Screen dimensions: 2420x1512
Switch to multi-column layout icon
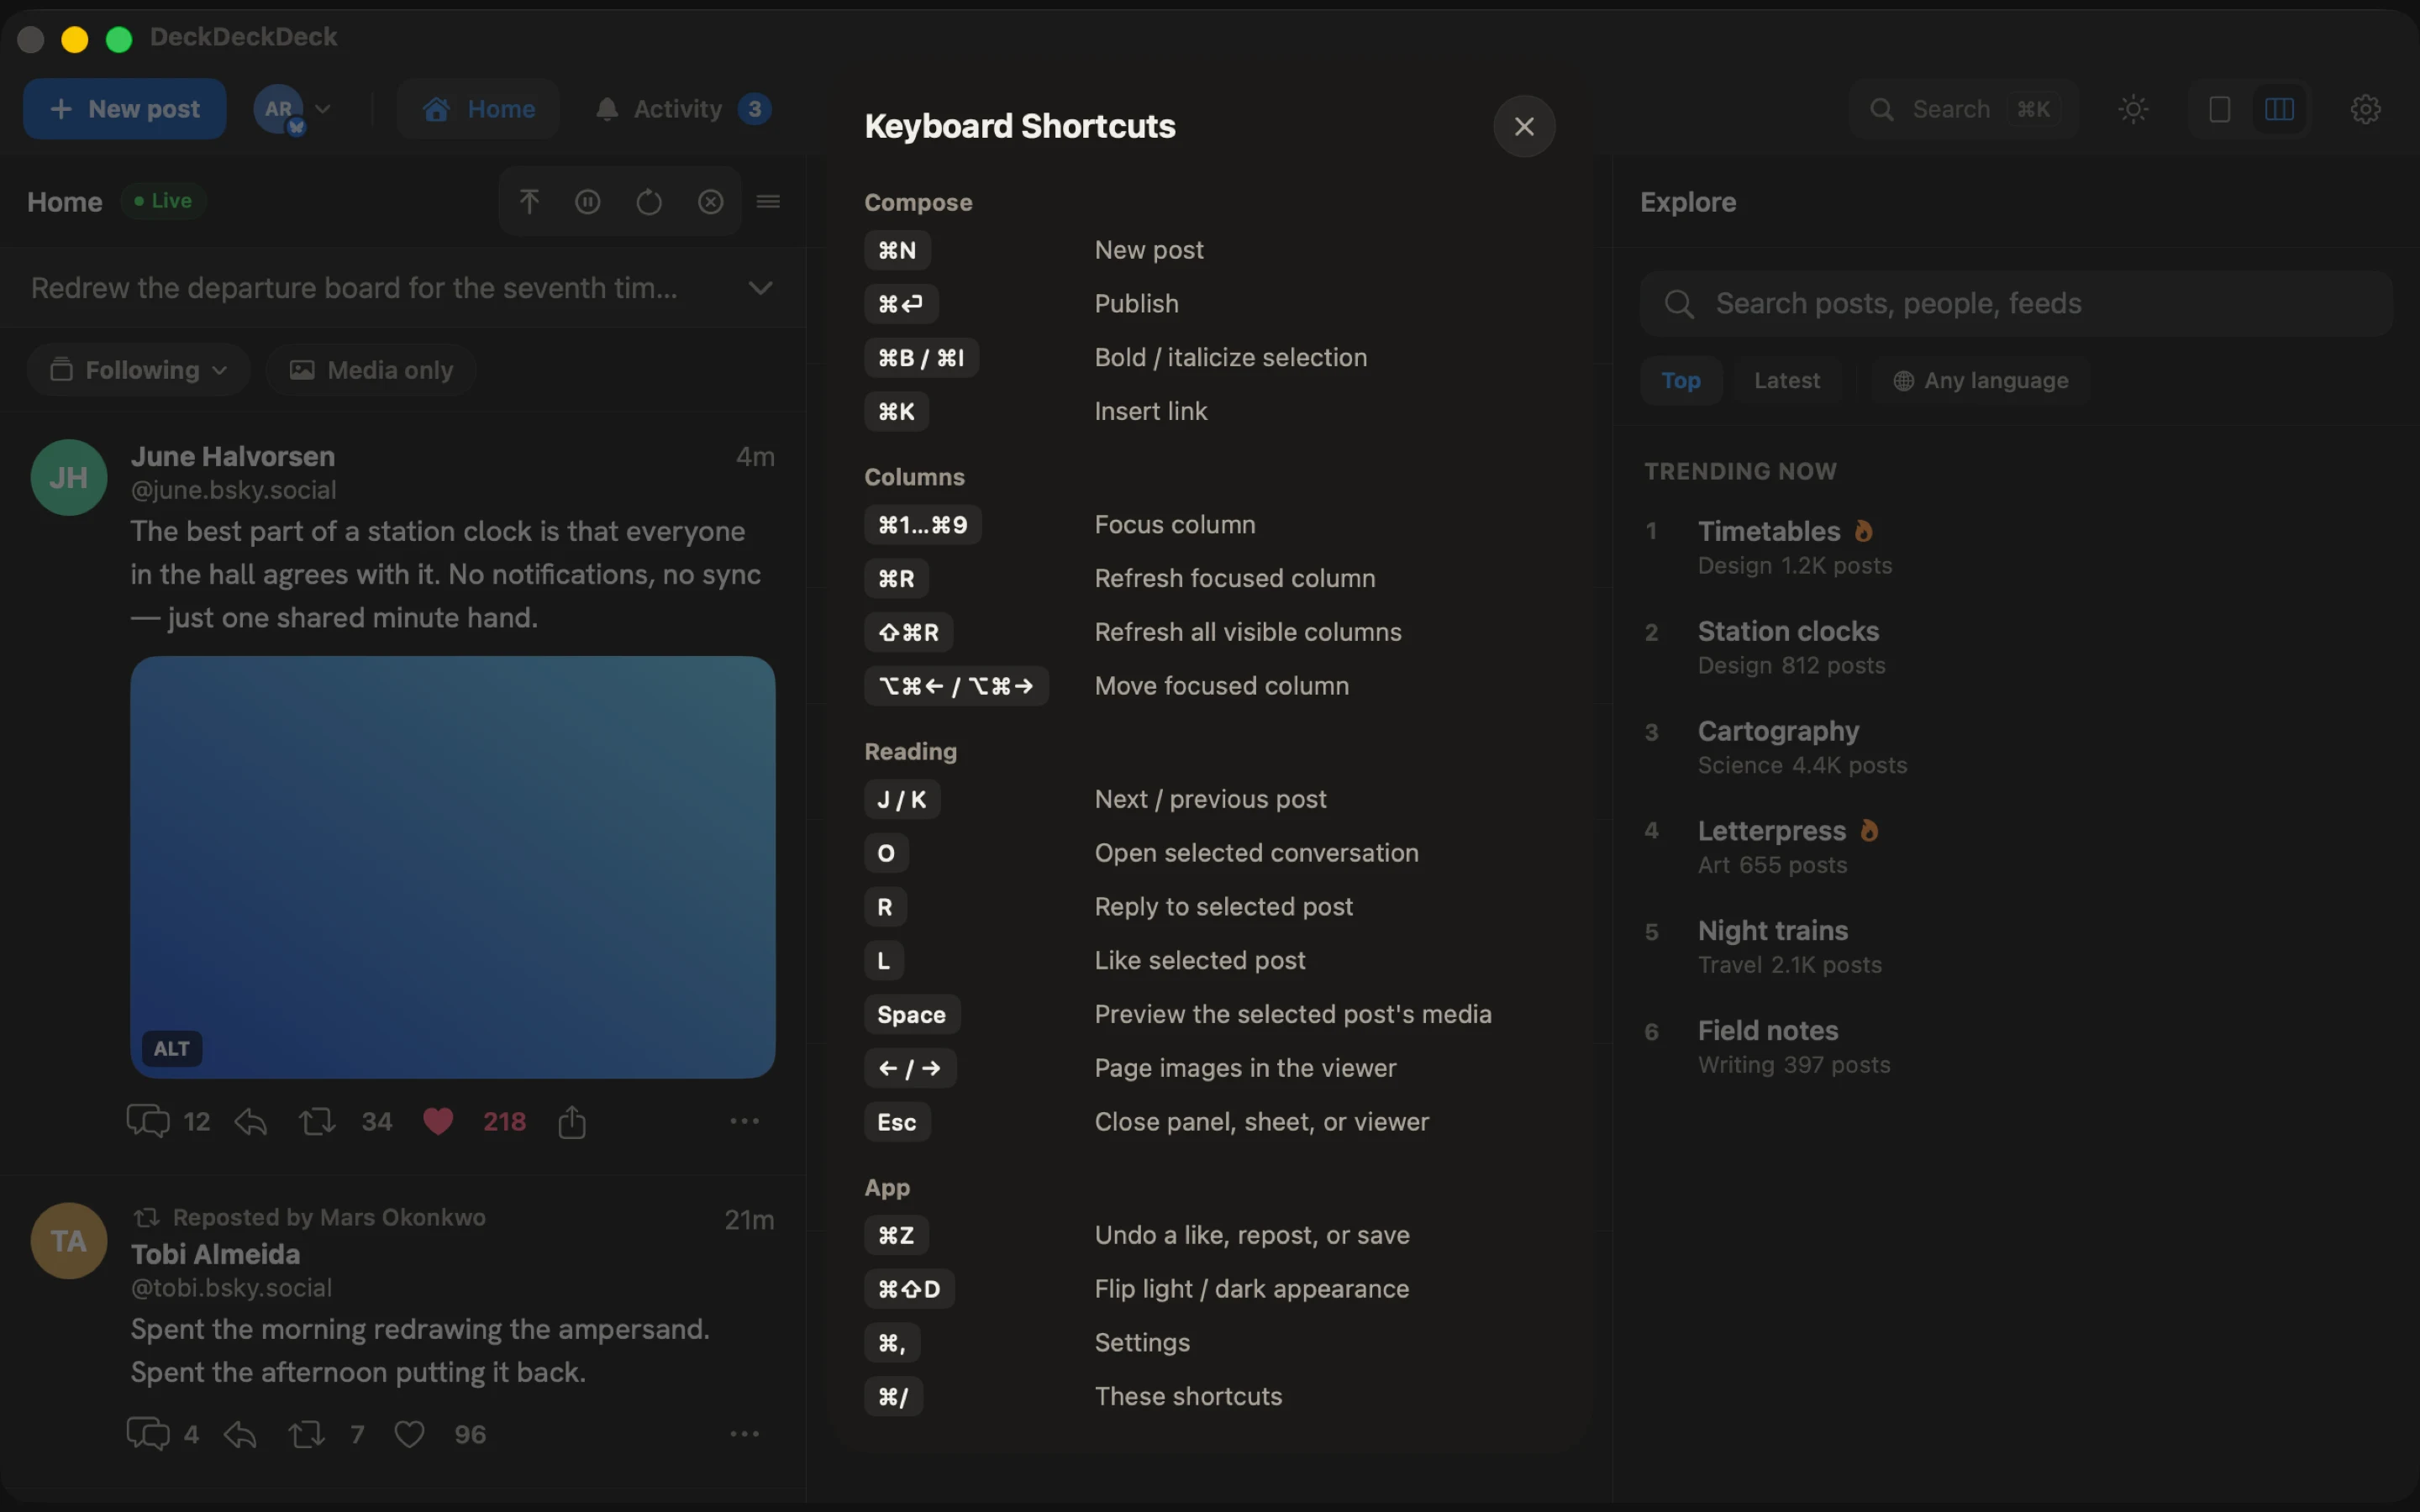pos(2279,109)
